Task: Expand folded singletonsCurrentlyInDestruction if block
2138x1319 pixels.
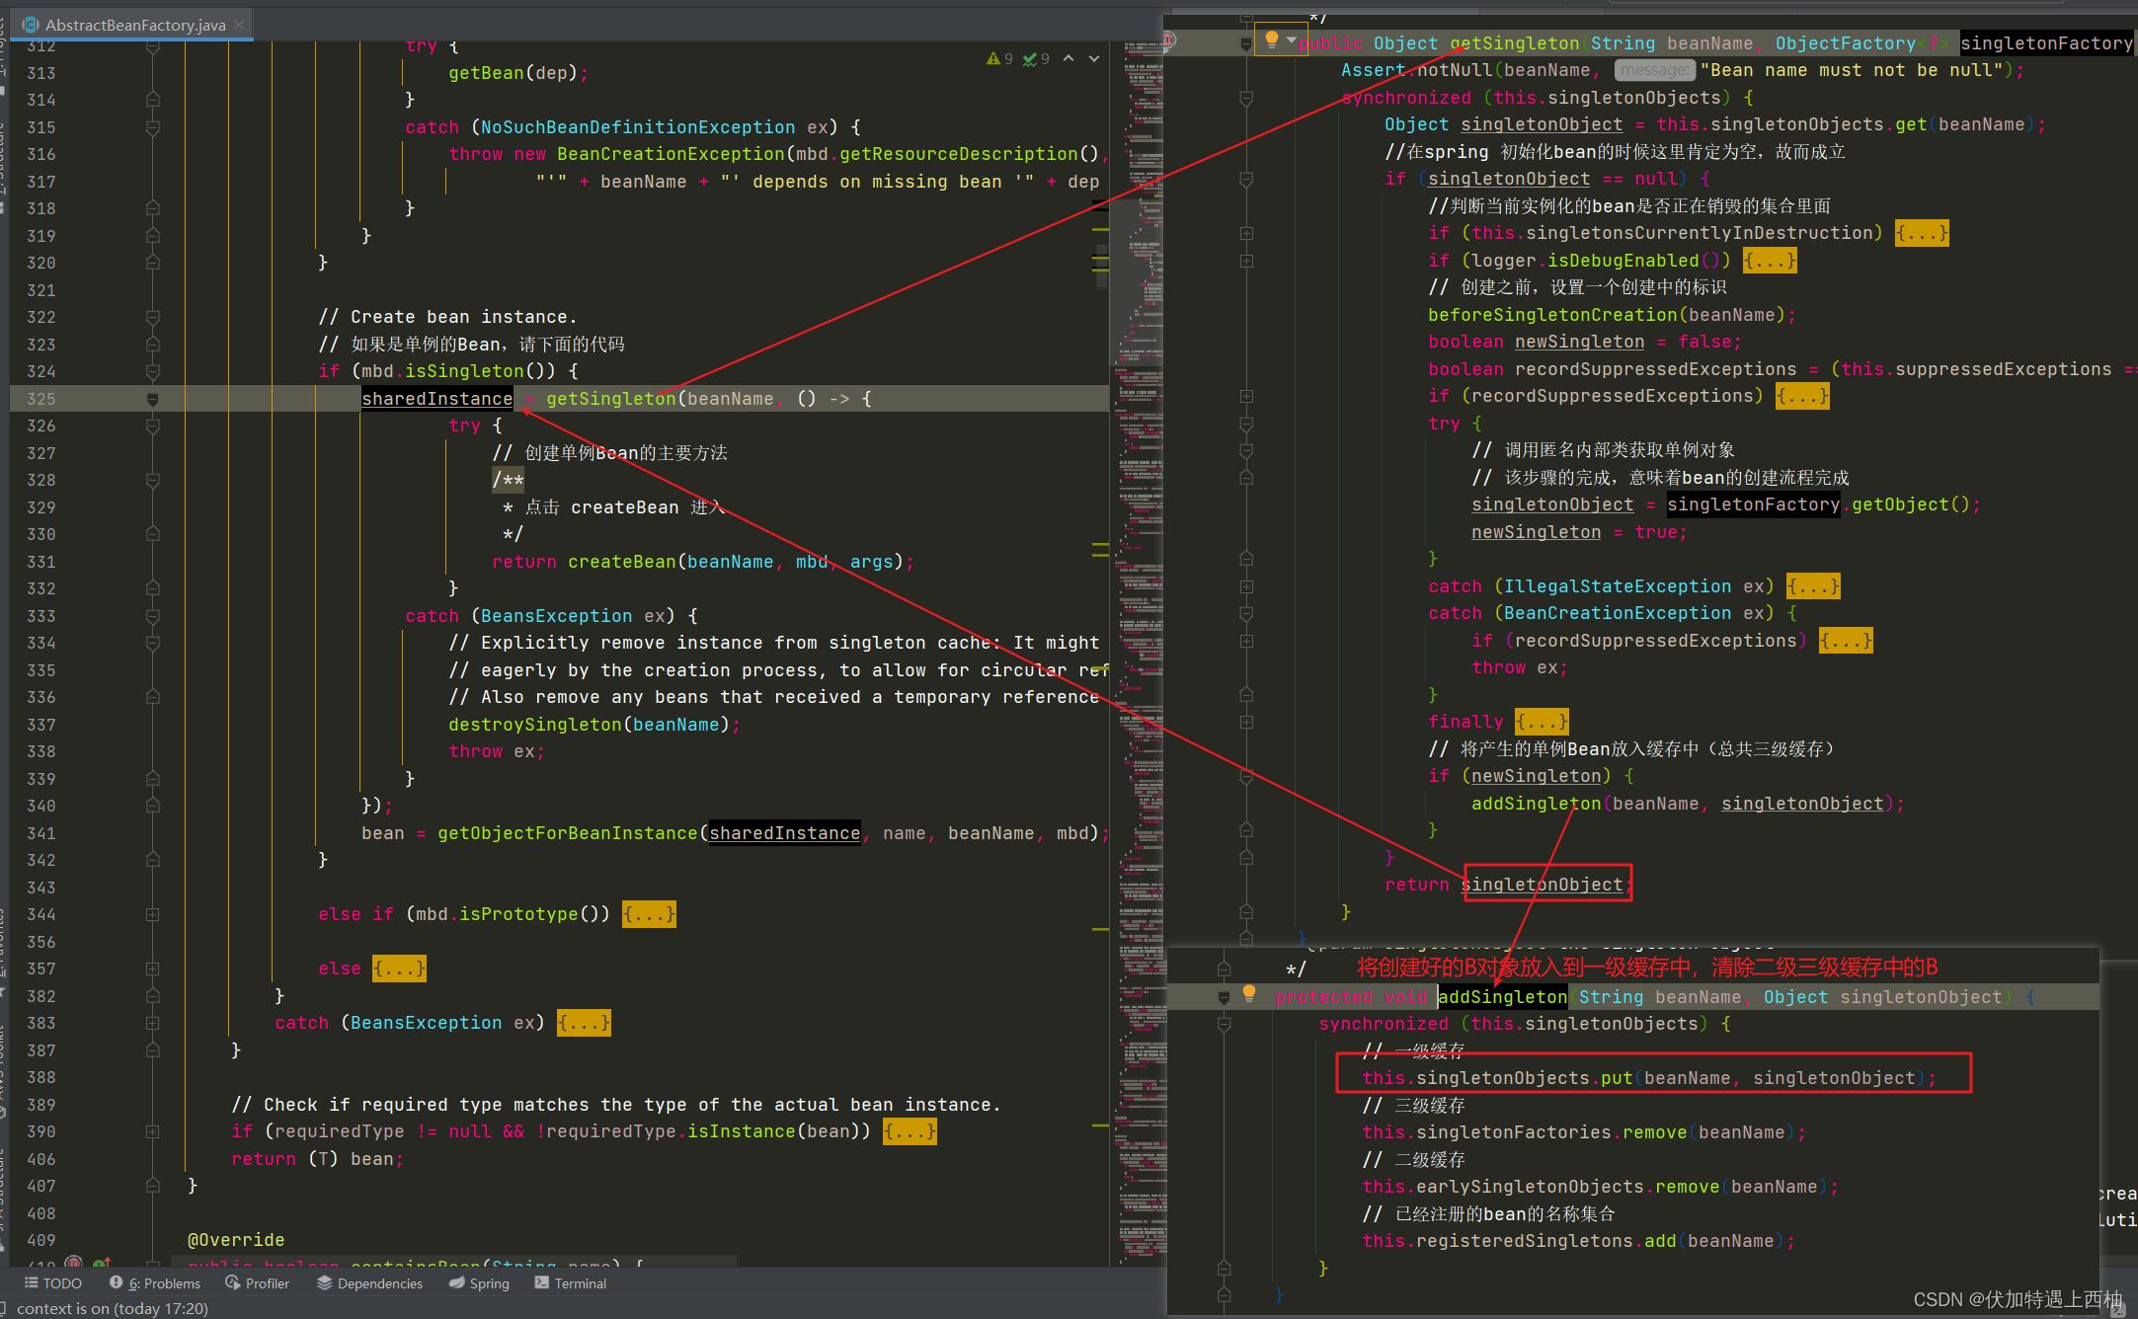Action: tap(1922, 233)
